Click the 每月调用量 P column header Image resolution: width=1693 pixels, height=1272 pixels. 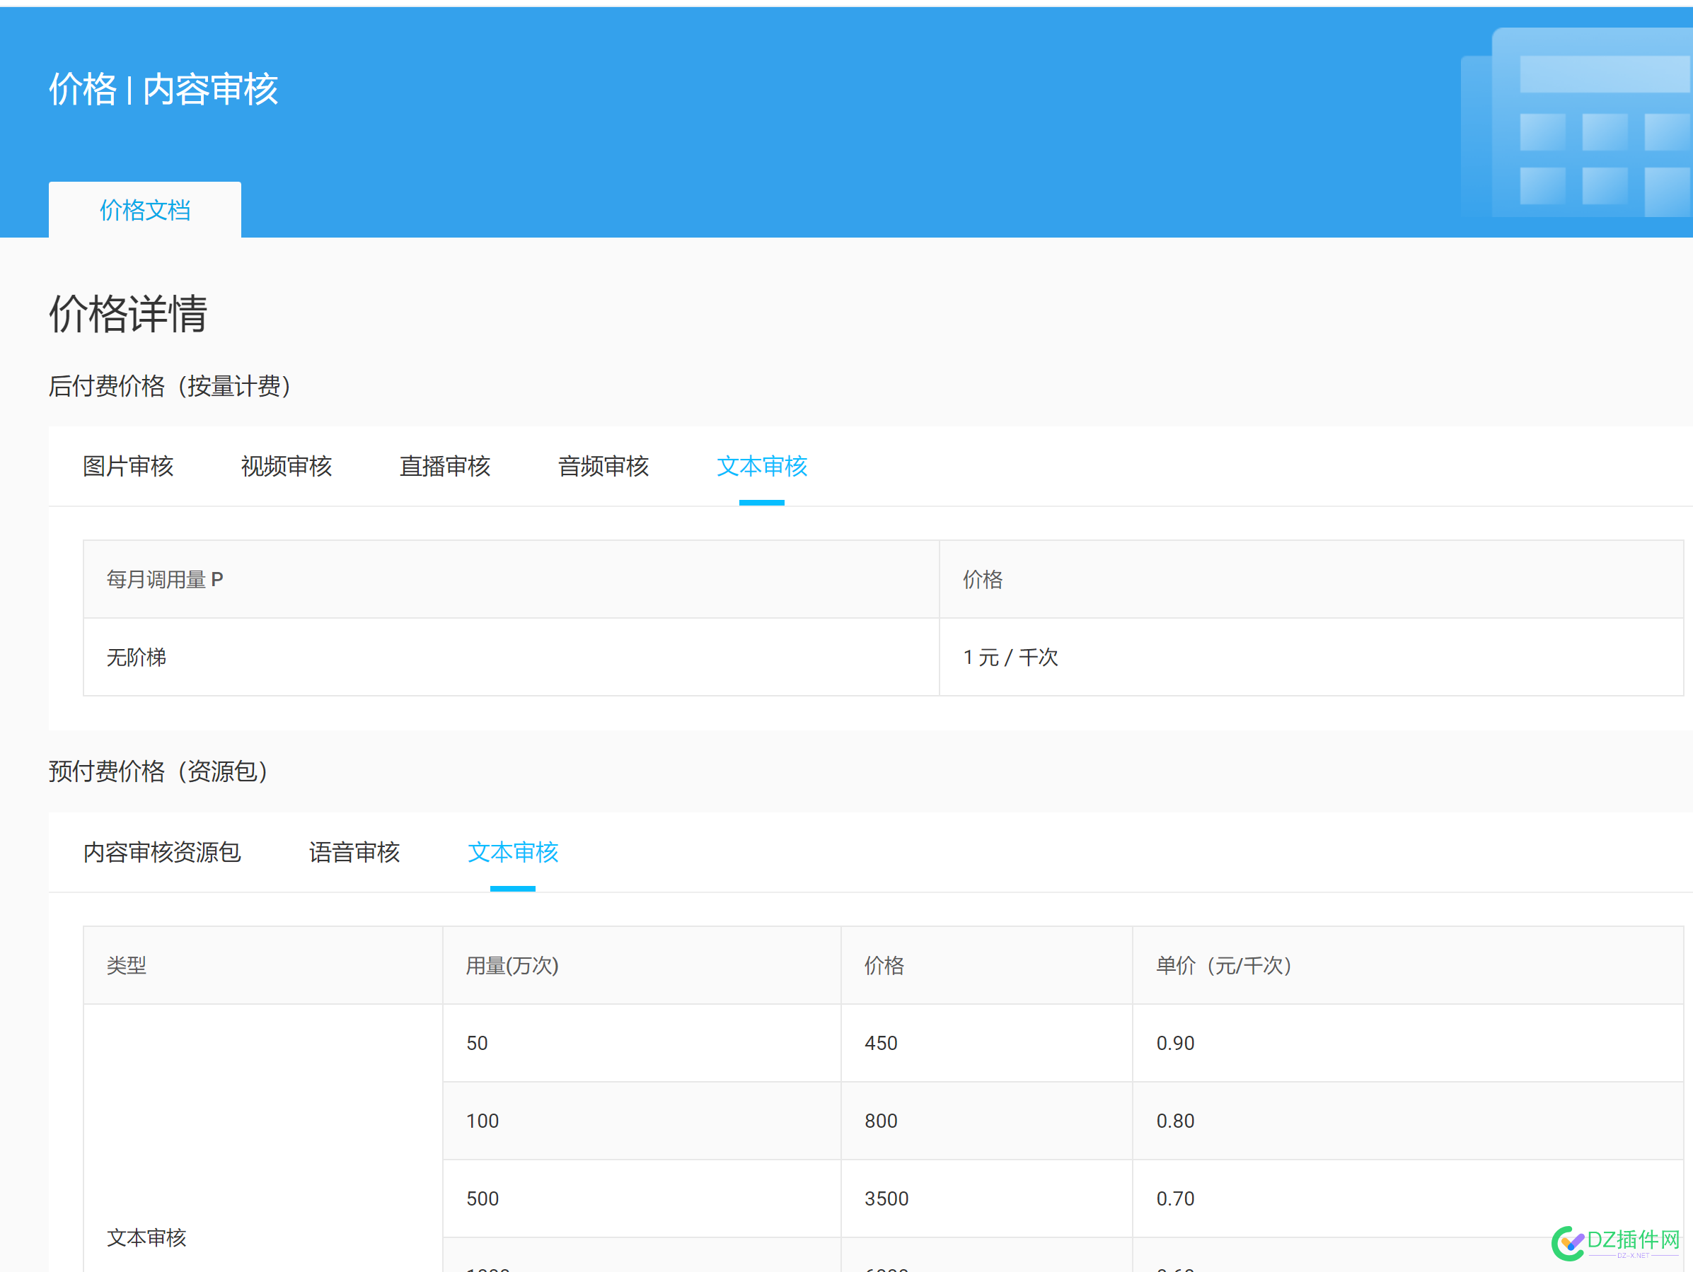pos(165,579)
